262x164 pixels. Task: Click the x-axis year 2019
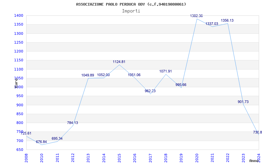click(x=181, y=158)
